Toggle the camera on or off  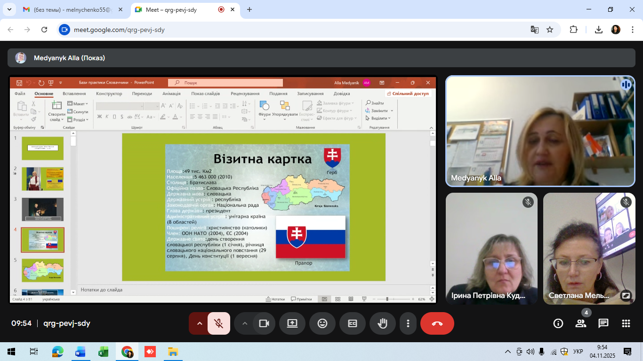tap(264, 323)
